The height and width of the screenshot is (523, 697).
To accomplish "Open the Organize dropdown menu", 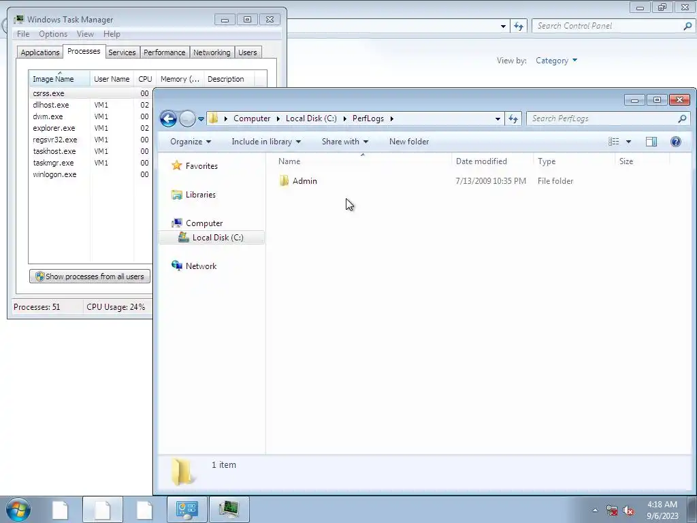I will [x=191, y=142].
